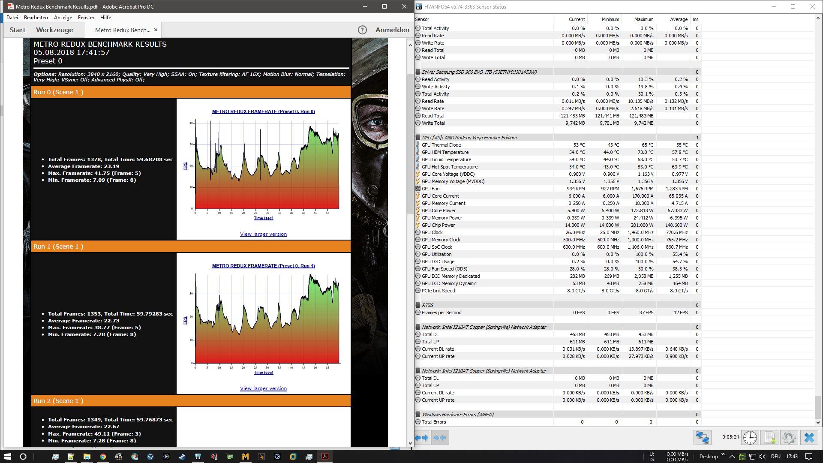Click the HWiNFO sensor list vertical scrollbar thumb
Screen dimensions: 823x463
tap(817, 406)
